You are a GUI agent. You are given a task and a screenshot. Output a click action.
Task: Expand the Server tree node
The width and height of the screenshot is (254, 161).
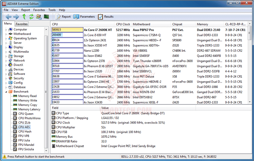(6, 43)
